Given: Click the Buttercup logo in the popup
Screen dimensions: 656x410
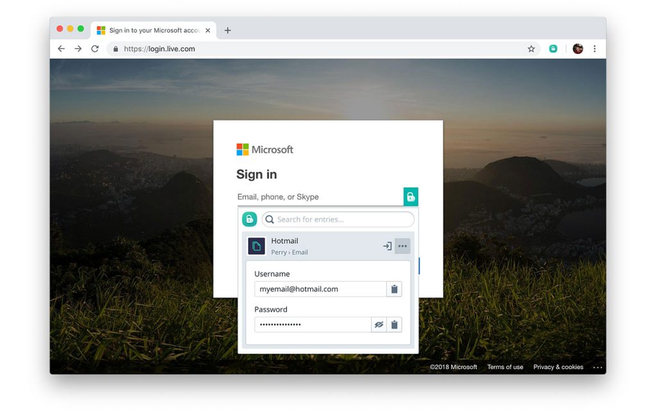Looking at the screenshot, I should tap(249, 219).
